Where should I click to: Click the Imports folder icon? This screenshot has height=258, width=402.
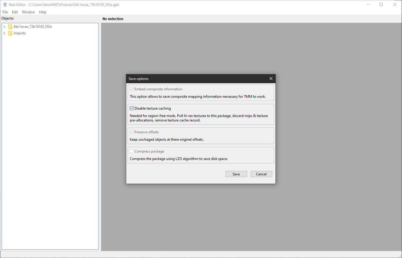pyautogui.click(x=10, y=33)
